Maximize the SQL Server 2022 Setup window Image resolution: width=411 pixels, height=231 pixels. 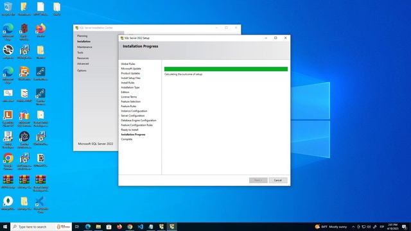point(275,38)
